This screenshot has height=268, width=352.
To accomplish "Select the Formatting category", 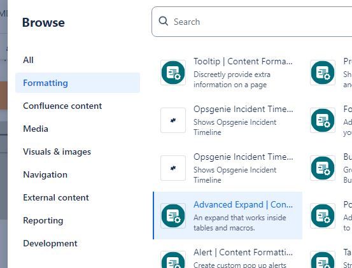I will point(78,83).
